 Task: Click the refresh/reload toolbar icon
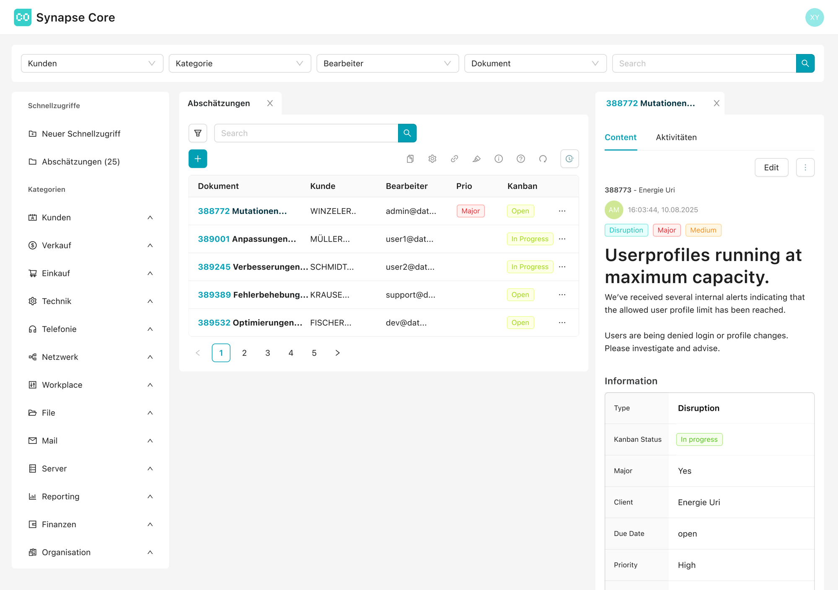pyautogui.click(x=543, y=159)
